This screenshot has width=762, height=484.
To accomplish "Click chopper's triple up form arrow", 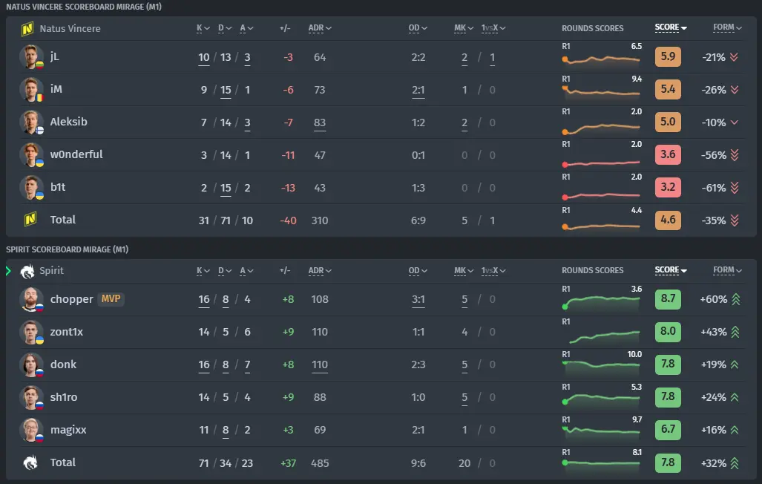I will point(736,299).
